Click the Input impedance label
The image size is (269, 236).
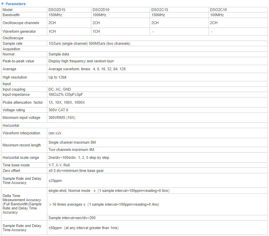point(16,94)
